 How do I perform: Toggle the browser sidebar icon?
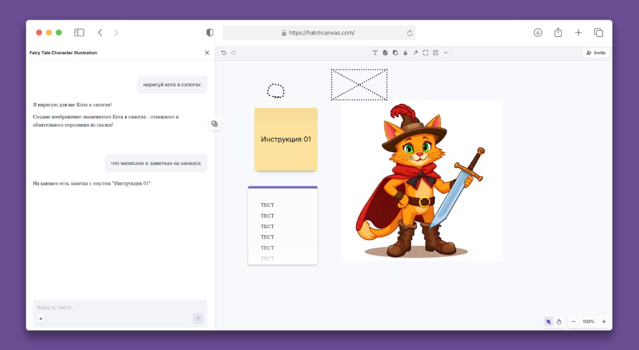pyautogui.click(x=79, y=33)
